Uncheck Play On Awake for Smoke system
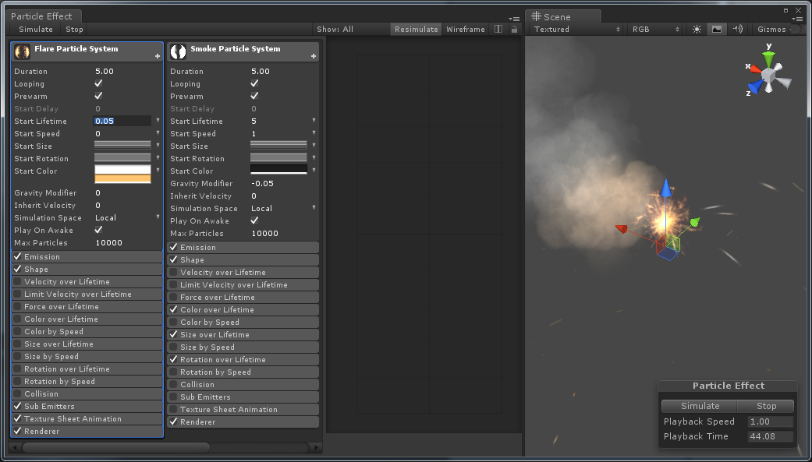Image resolution: width=812 pixels, height=462 pixels. pyautogui.click(x=254, y=220)
